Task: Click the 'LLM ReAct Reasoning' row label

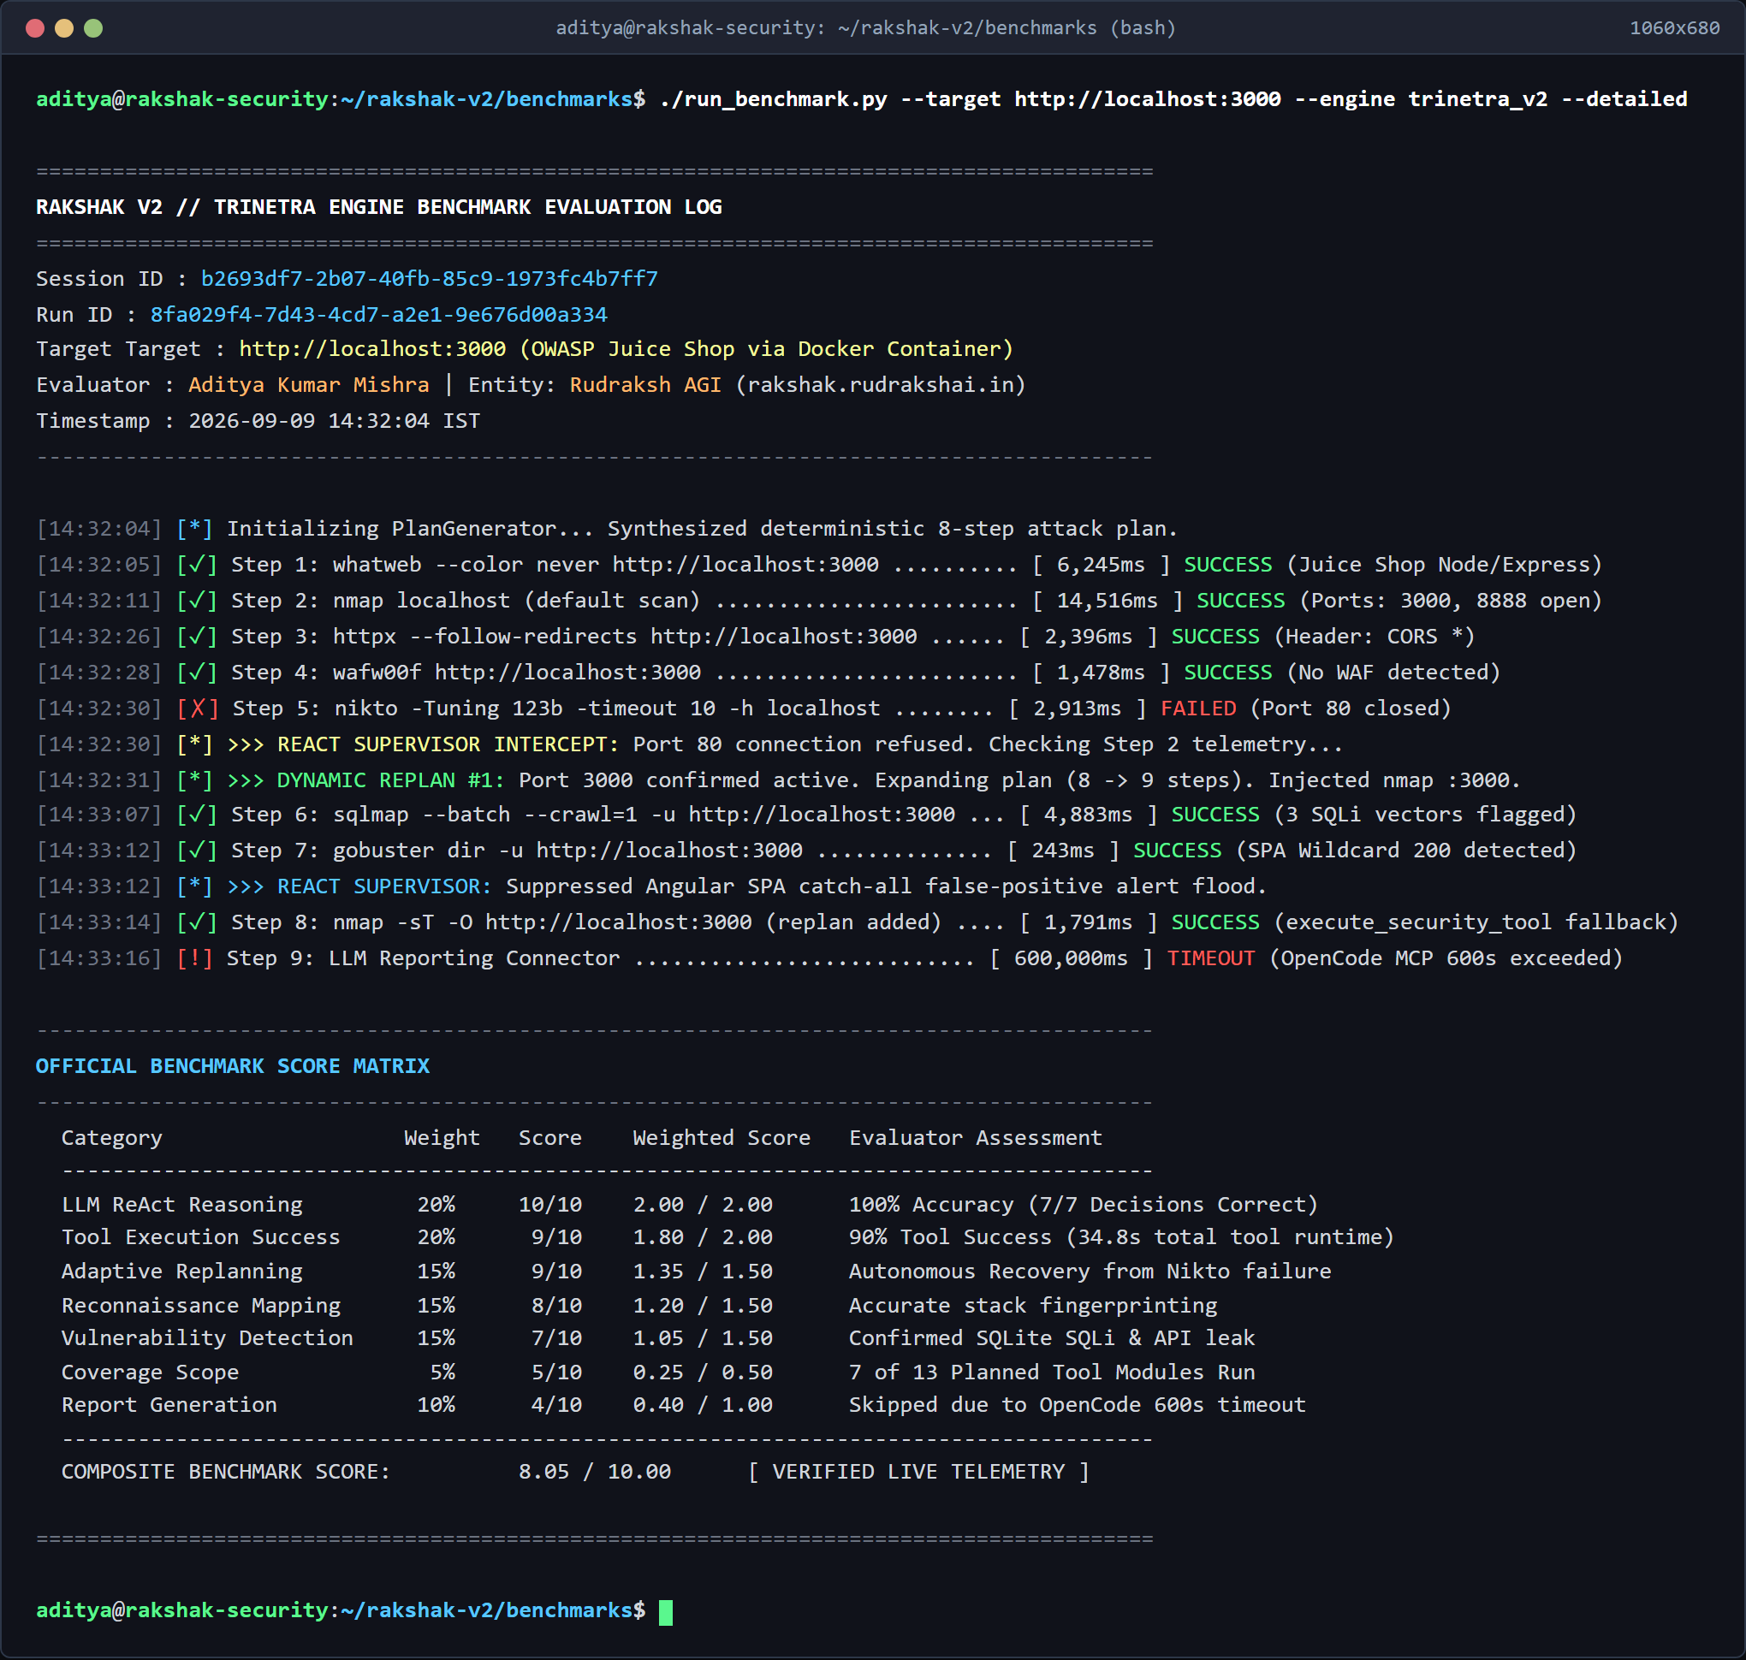Action: pyautogui.click(x=181, y=1205)
